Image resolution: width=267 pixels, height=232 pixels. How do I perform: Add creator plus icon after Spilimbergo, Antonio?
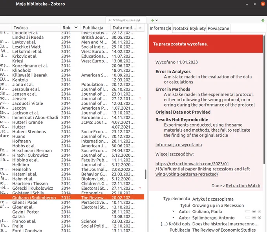259,217
